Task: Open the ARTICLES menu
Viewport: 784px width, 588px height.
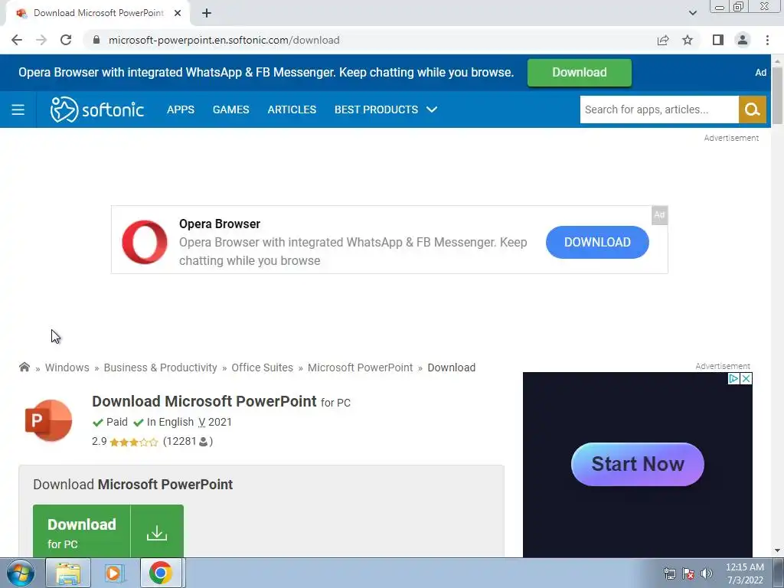Action: [292, 109]
